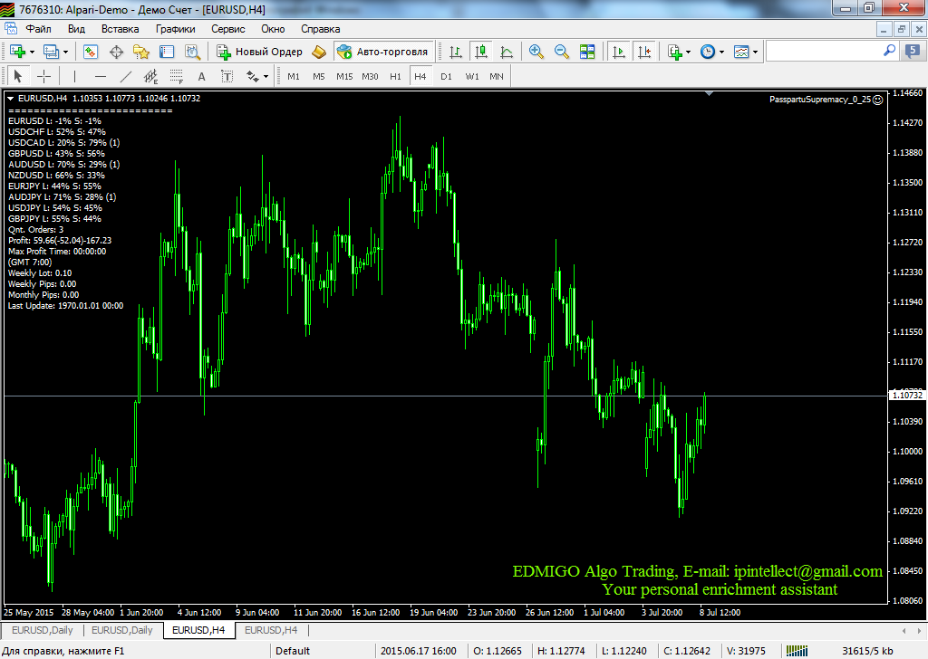Toggle chart auto scroll icon
928x659 pixels.
(618, 52)
